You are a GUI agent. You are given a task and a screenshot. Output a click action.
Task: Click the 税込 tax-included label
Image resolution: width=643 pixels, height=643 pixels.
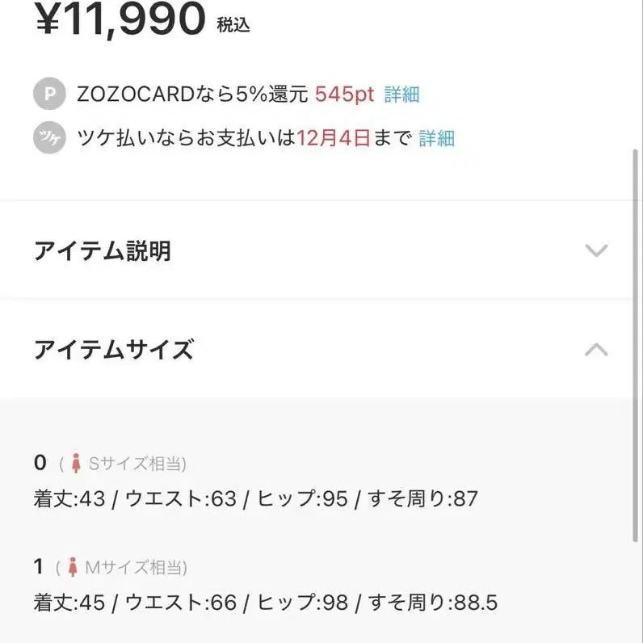(233, 25)
